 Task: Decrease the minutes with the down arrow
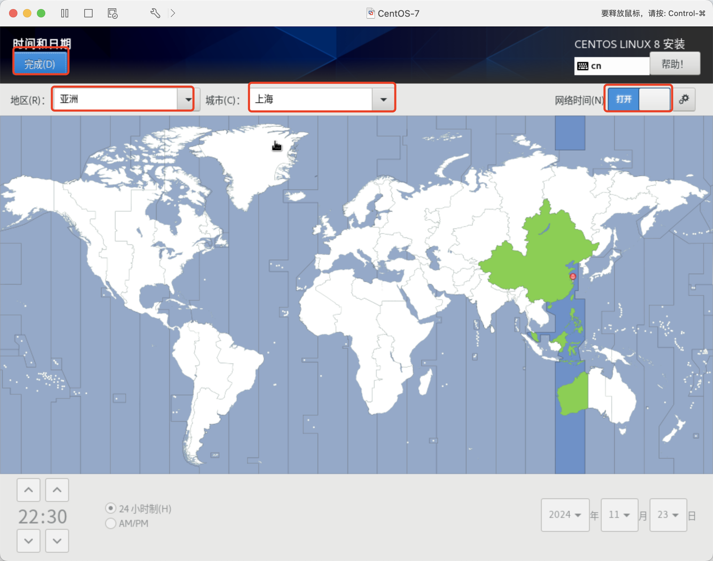click(57, 540)
